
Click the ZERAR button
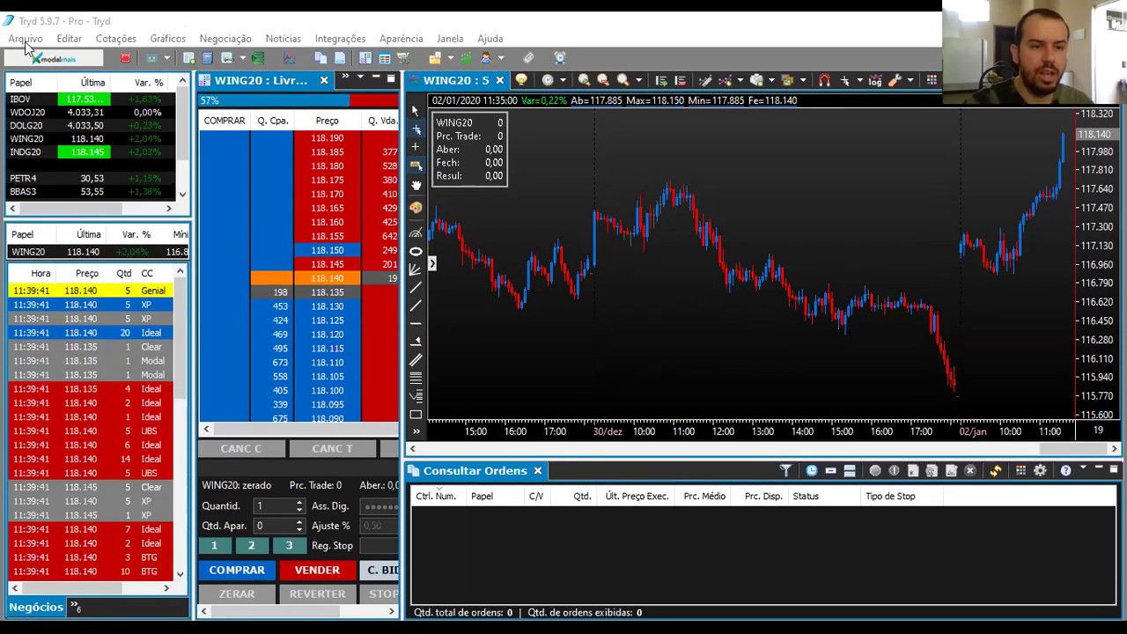pos(237,593)
